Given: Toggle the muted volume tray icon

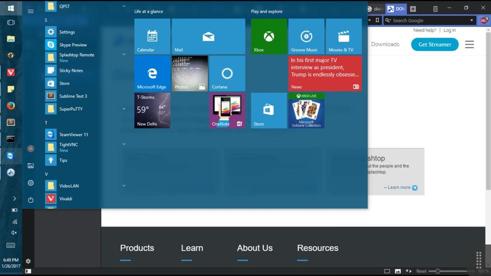Looking at the screenshot, I should (x=14, y=233).
